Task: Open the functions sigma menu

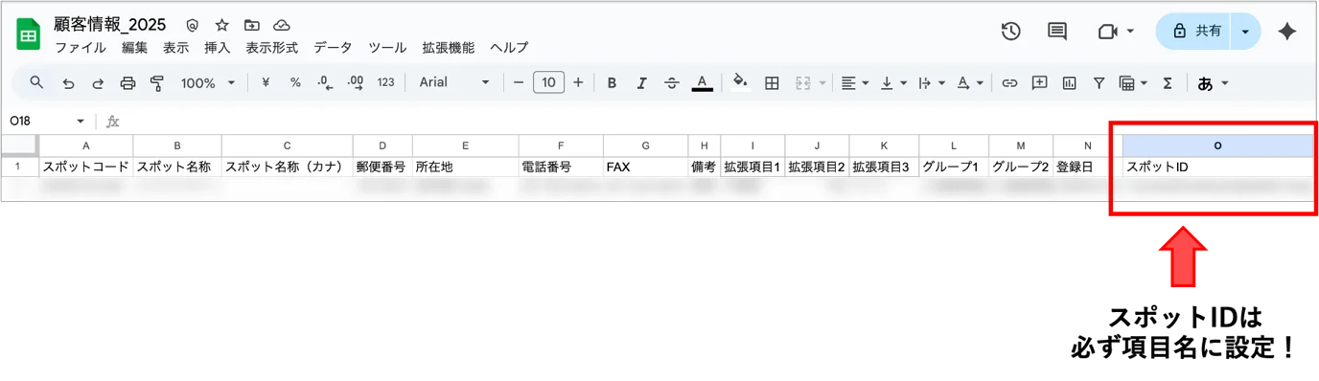Action: click(1168, 83)
